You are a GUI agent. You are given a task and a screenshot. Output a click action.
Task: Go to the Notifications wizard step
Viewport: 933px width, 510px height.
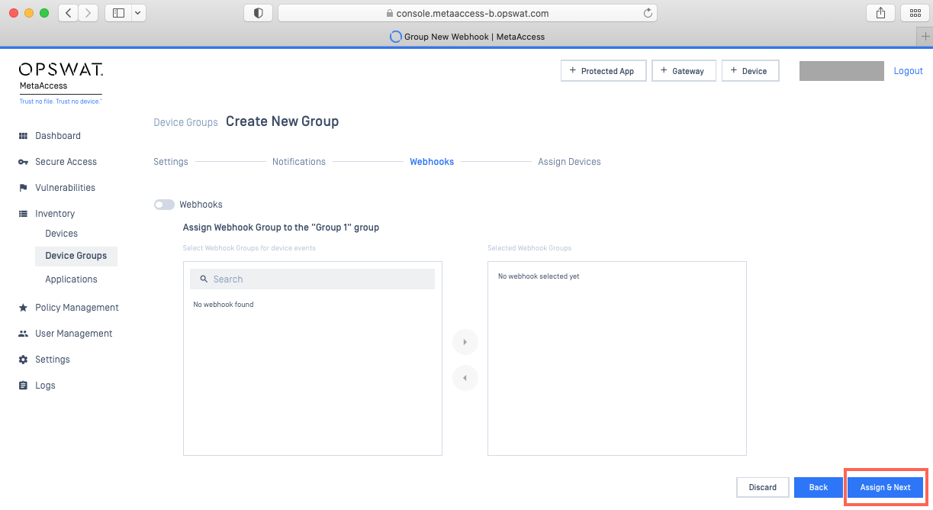[x=299, y=162]
